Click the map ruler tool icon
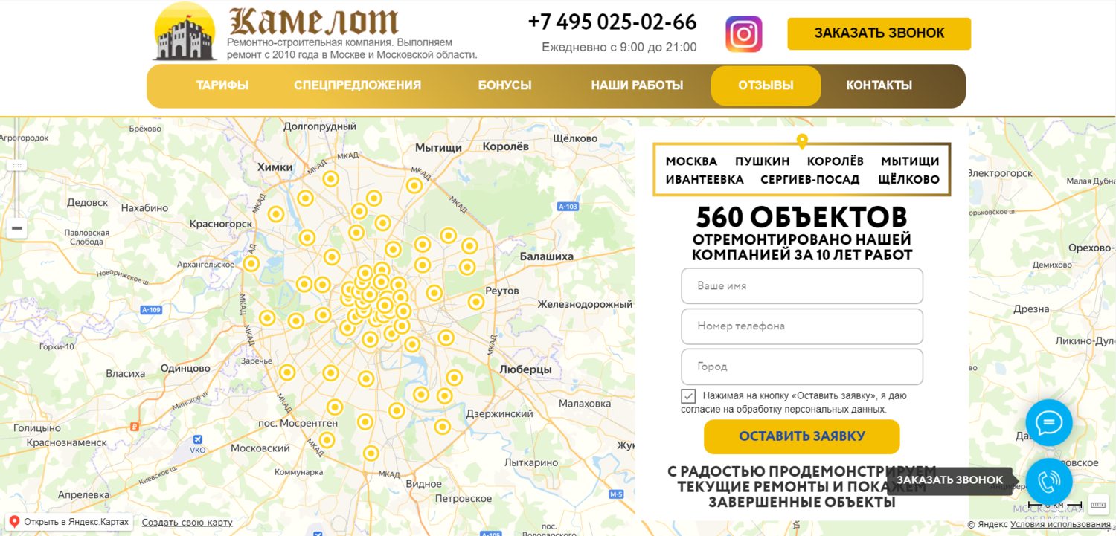The image size is (1116, 536). [x=1098, y=505]
